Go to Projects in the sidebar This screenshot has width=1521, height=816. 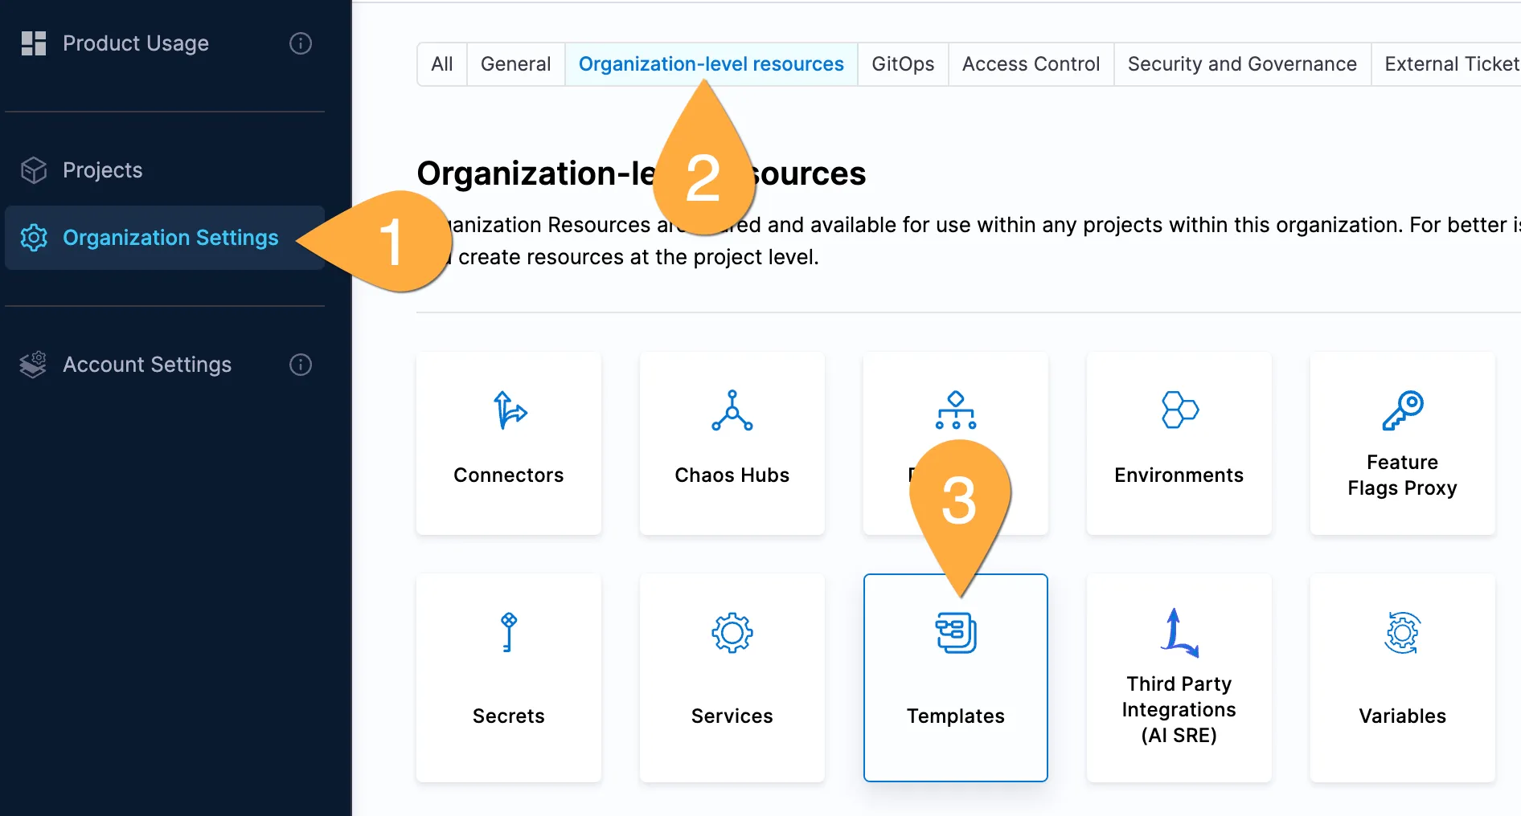[102, 170]
